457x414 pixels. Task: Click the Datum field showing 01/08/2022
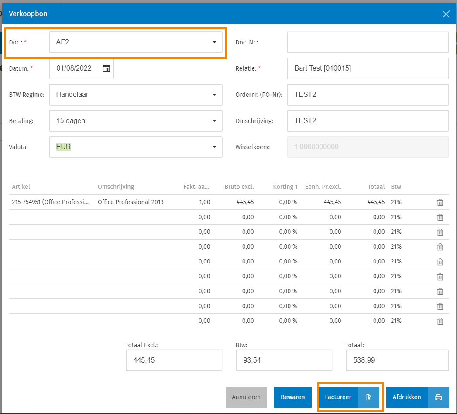(x=82, y=68)
